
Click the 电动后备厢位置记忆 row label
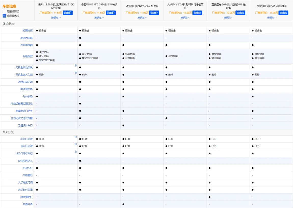coord(22,103)
